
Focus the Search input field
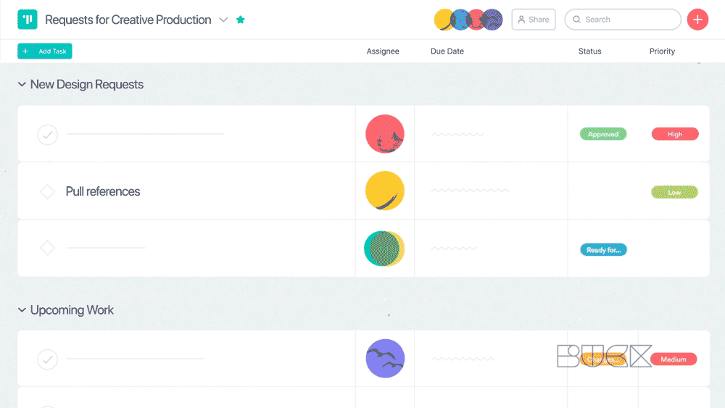[623, 20]
